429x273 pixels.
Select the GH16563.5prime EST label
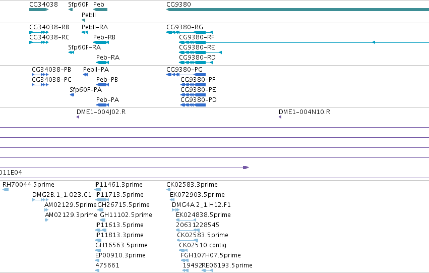[x=121, y=245]
